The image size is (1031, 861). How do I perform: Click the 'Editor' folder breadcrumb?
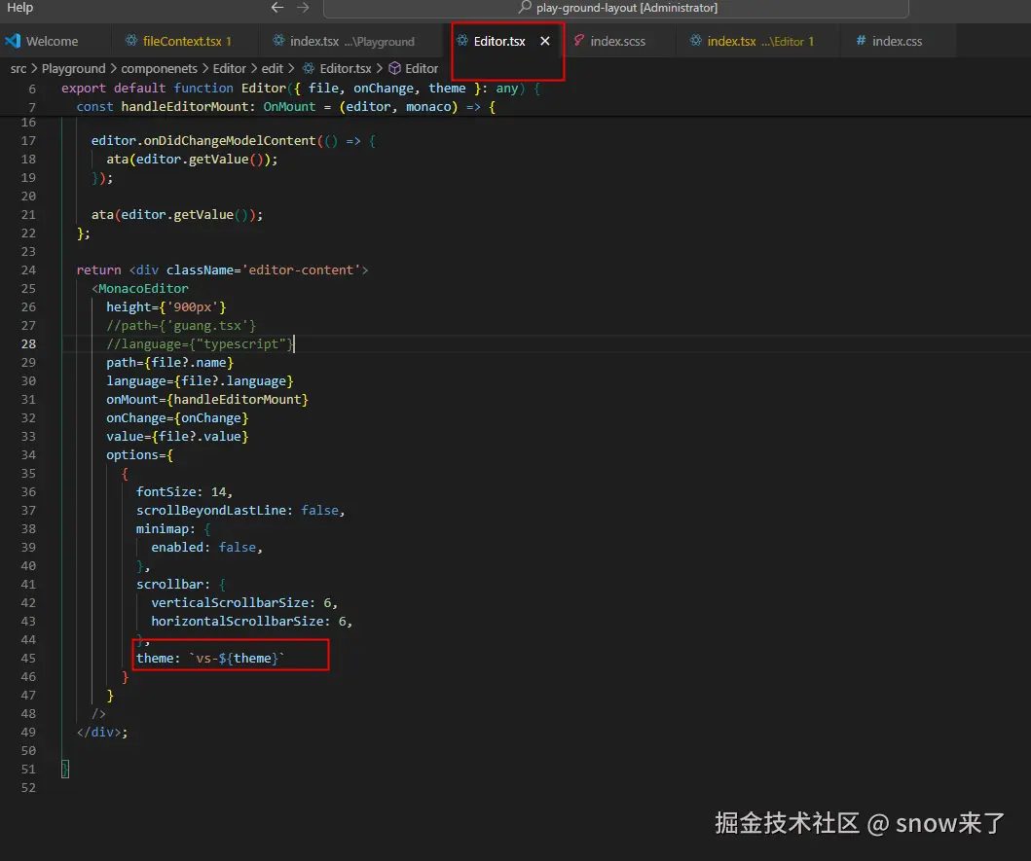tap(230, 68)
